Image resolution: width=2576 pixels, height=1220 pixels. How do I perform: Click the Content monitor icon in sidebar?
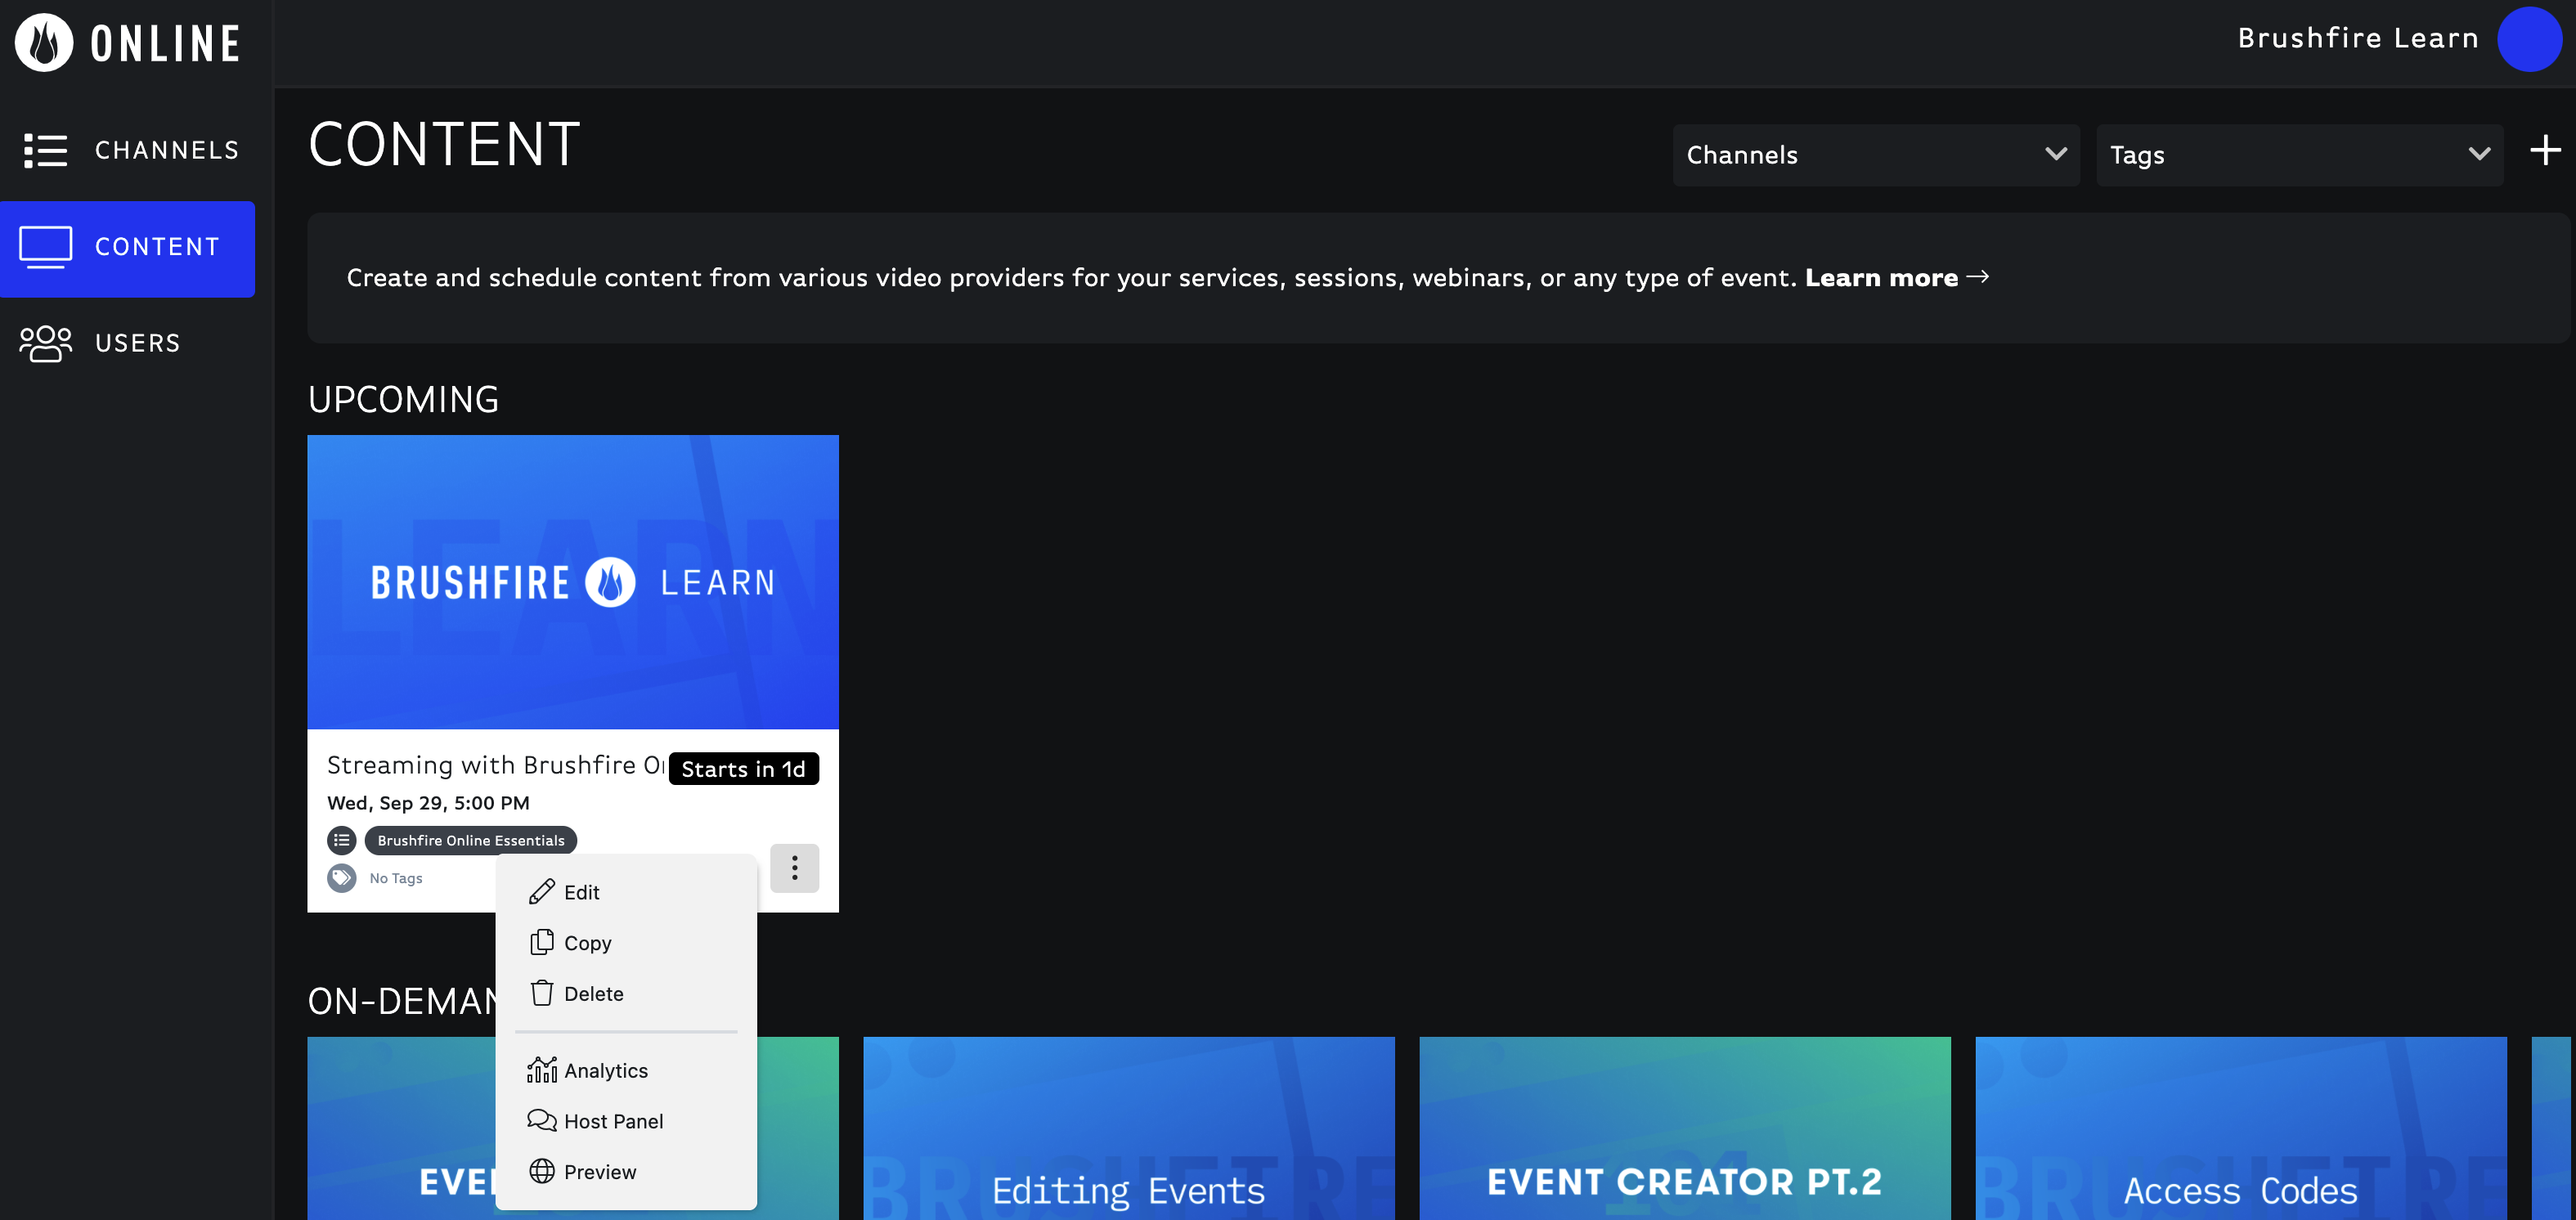click(45, 247)
